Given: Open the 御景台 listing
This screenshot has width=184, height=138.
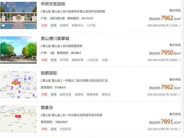Looking at the screenshot, I should pos(47,108).
